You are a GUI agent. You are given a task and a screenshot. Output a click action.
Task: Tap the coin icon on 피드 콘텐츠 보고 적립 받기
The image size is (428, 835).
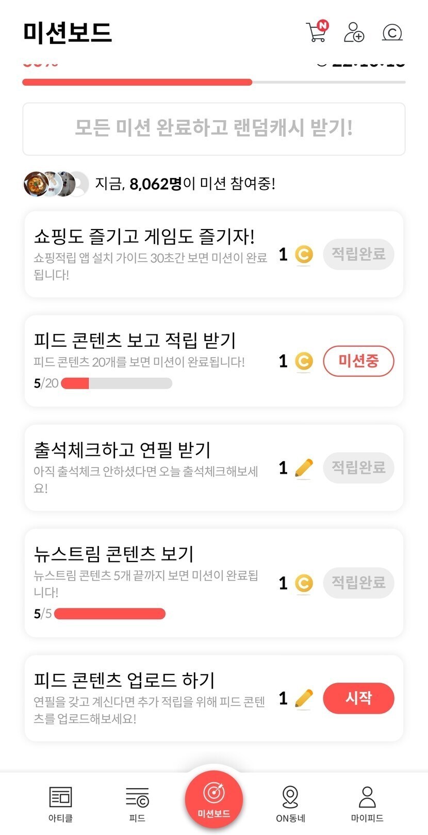point(304,361)
